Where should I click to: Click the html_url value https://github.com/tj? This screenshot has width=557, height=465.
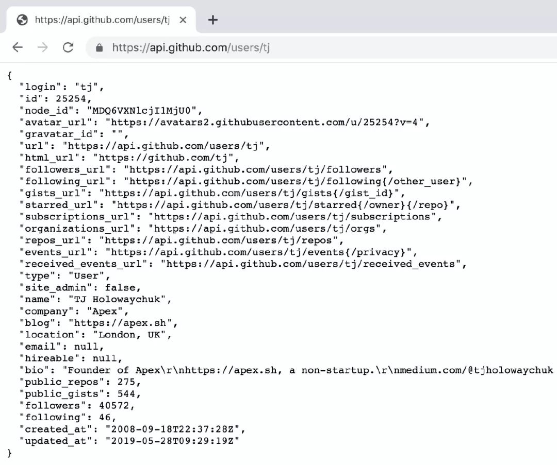coord(163,158)
